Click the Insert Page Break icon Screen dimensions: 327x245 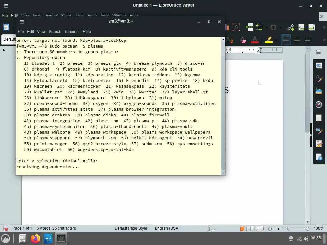click(249, 27)
